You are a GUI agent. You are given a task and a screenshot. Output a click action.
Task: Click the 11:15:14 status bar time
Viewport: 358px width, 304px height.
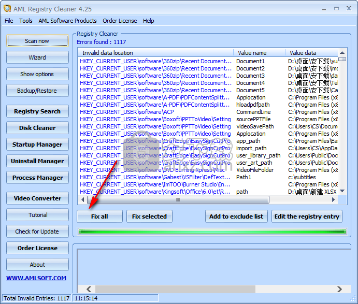(86, 298)
